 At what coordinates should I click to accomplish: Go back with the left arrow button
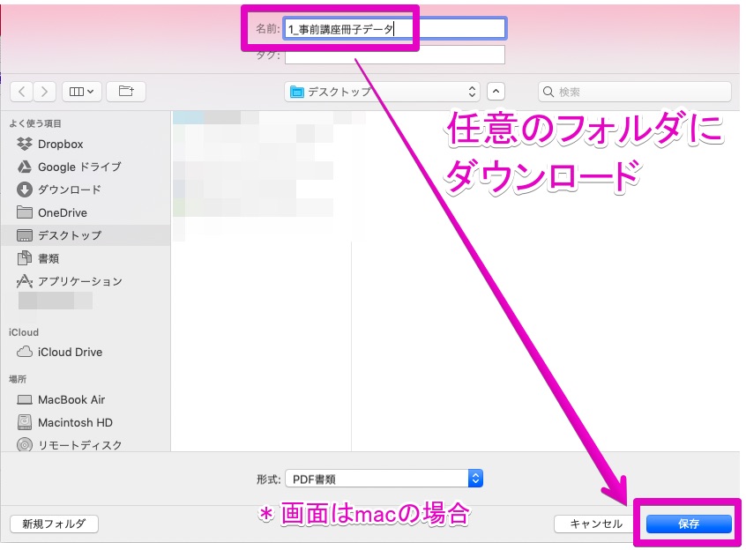coord(21,92)
